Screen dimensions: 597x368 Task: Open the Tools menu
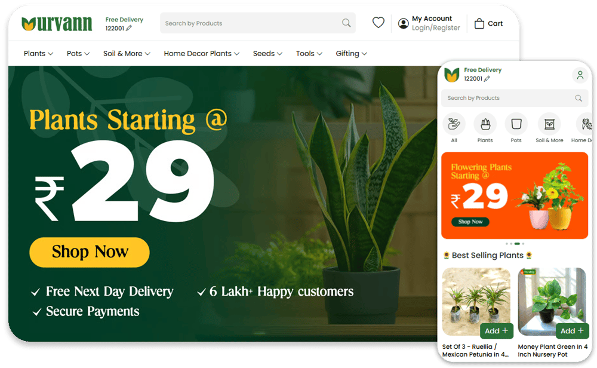pos(309,54)
